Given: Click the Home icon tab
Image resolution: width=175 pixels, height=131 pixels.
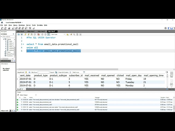Looking at the screenshot, I should click(2, 22).
